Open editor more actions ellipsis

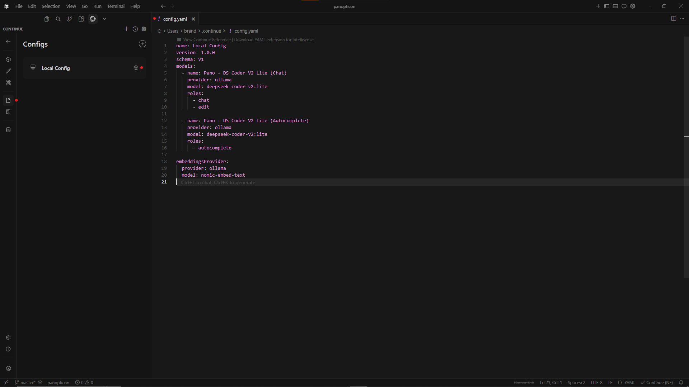(x=682, y=19)
